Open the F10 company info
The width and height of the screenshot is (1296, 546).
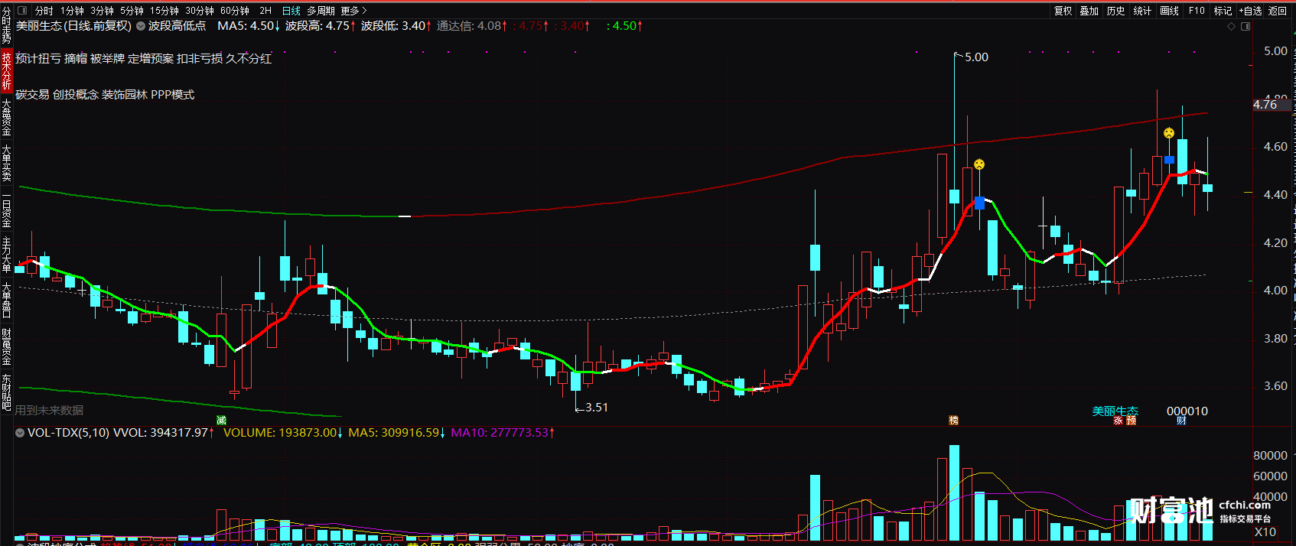(x=1197, y=11)
